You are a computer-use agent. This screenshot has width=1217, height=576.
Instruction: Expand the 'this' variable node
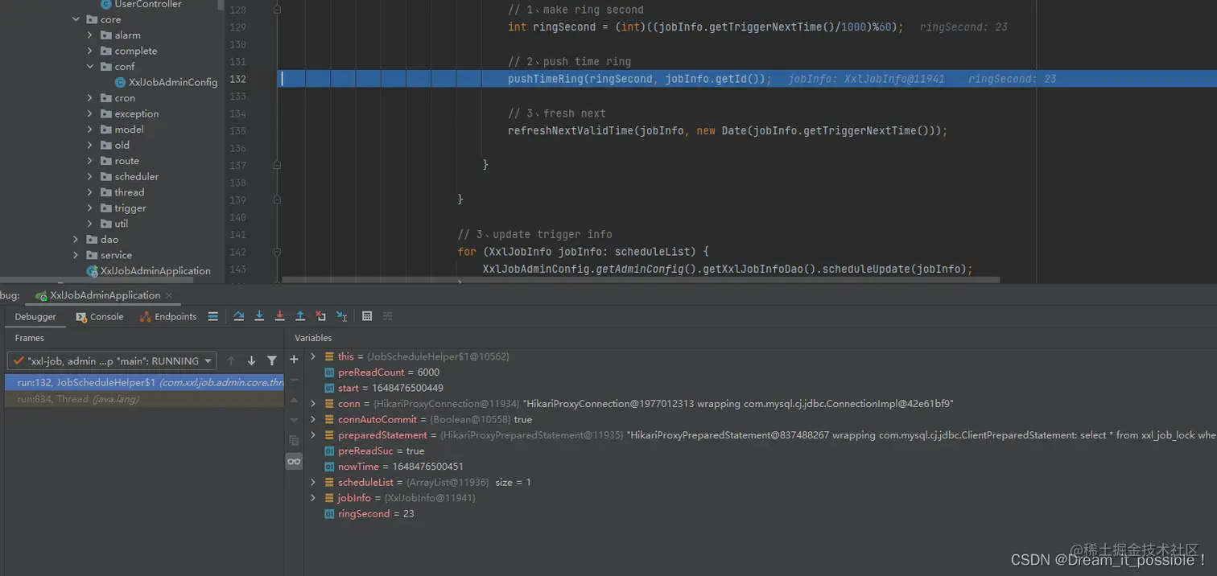click(313, 356)
